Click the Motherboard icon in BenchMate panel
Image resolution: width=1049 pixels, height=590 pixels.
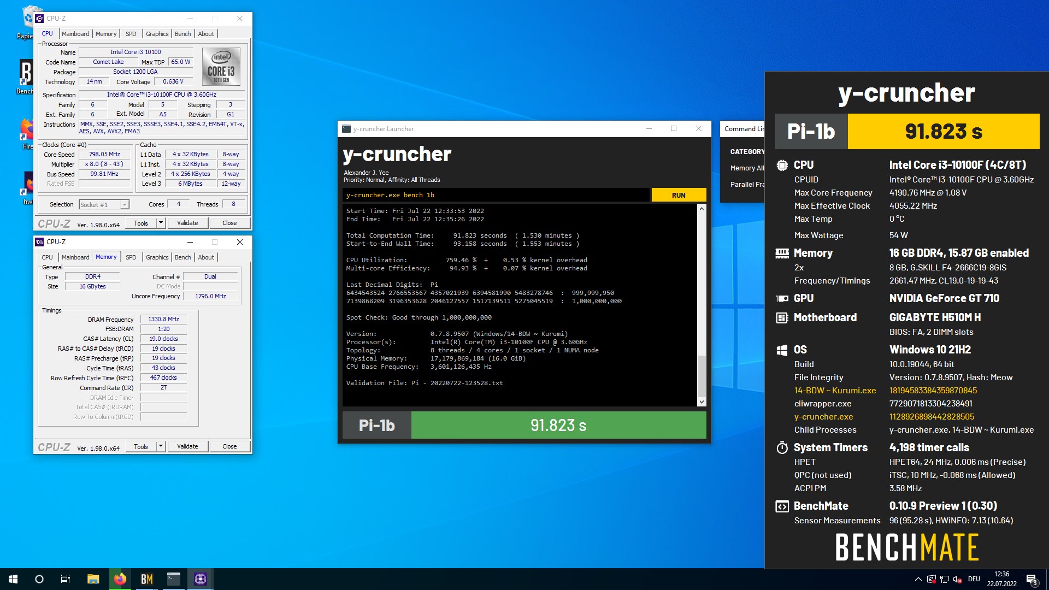point(782,317)
